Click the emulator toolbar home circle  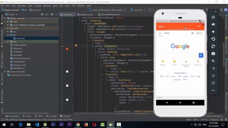[x=213, y=76]
